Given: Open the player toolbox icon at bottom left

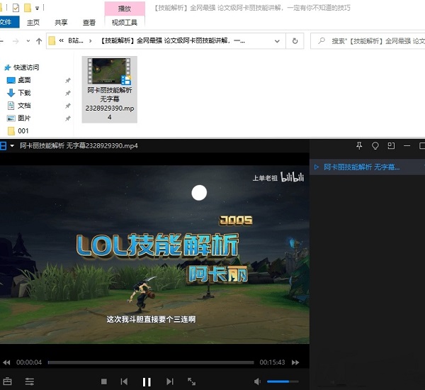Looking at the screenshot, I should click(x=7, y=381).
